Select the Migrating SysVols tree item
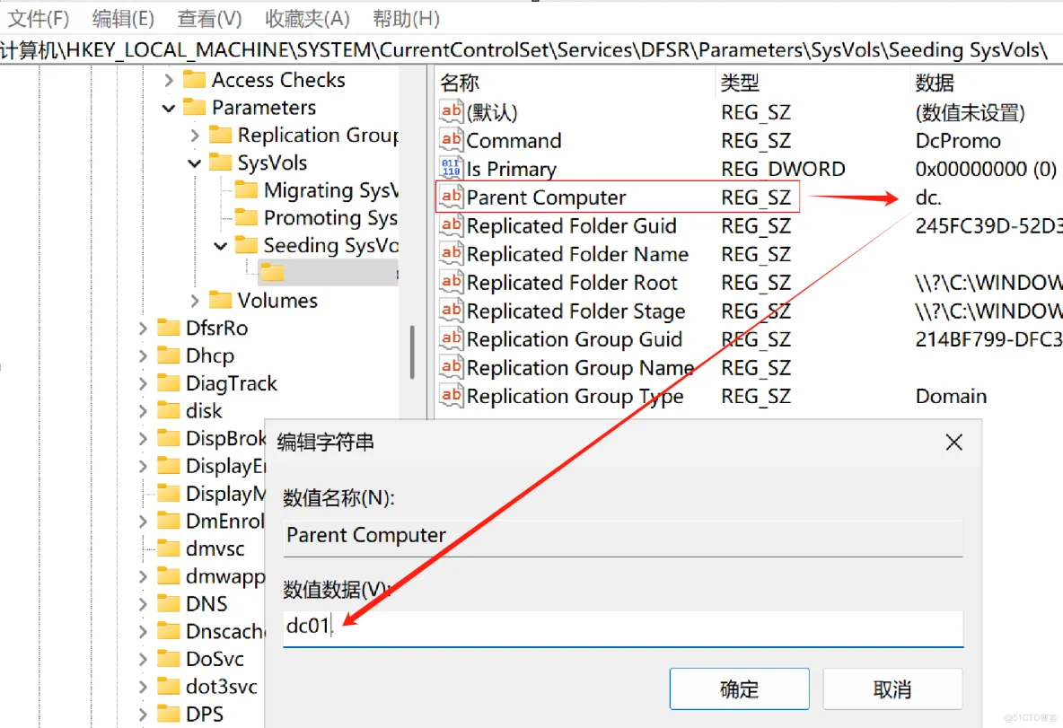The width and height of the screenshot is (1063, 728). [329, 190]
